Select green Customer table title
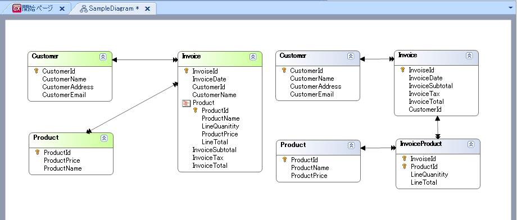Viewport: 517px width, 220px height. tap(45, 56)
